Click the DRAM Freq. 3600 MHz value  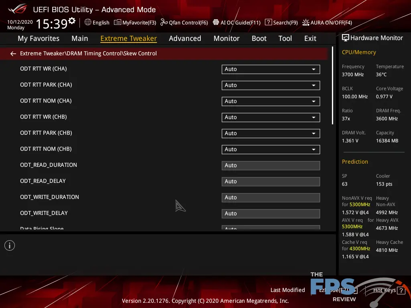(x=387, y=119)
